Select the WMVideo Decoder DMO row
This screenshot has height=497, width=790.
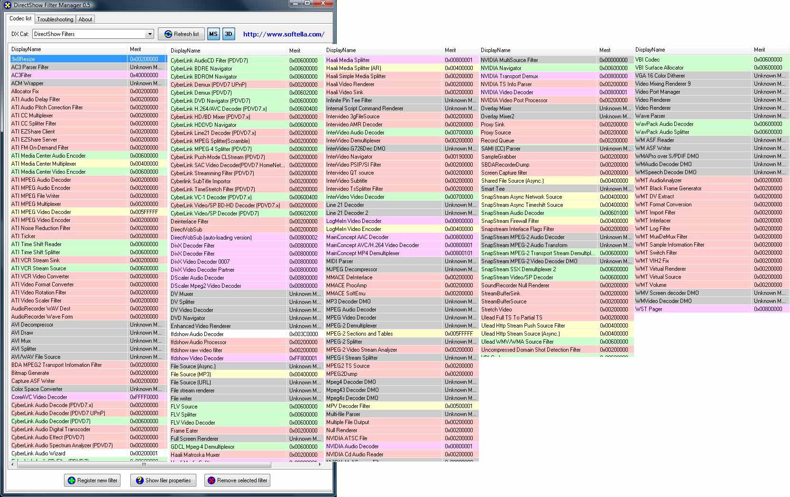tap(712, 301)
